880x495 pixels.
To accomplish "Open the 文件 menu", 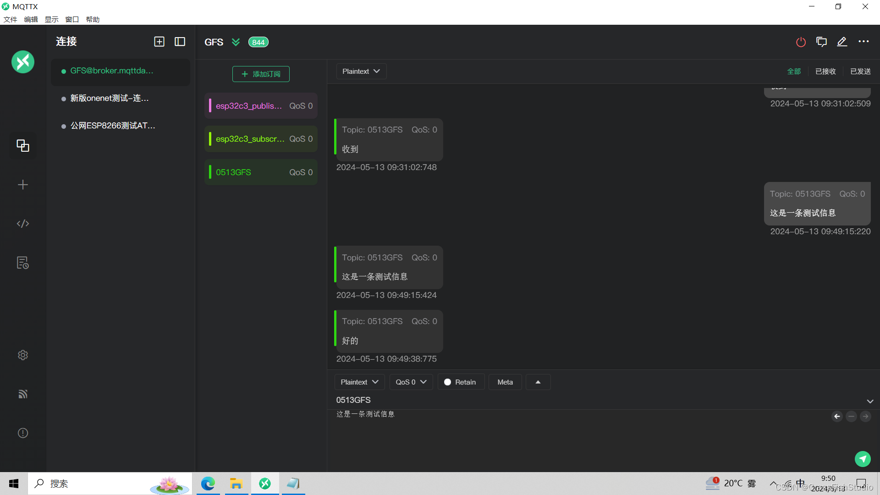I will point(10,19).
